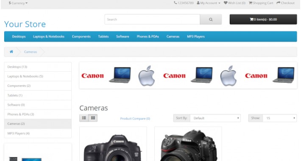Select Cameras (2) in sidebar

click(38, 124)
